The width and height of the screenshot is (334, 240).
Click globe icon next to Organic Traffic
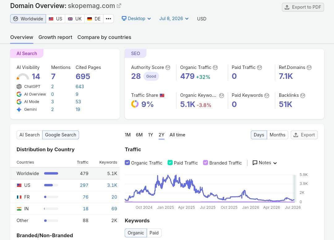click(215, 67)
